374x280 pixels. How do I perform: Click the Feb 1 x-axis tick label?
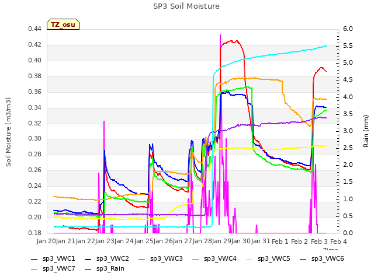coord(280,242)
